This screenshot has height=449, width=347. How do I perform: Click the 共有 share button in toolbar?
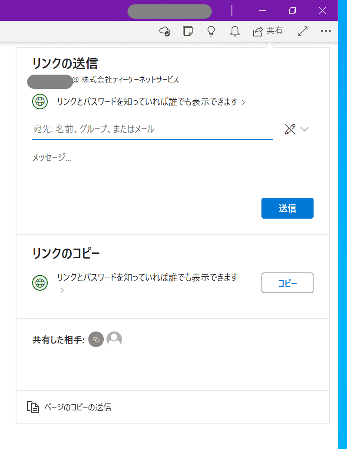coord(268,31)
